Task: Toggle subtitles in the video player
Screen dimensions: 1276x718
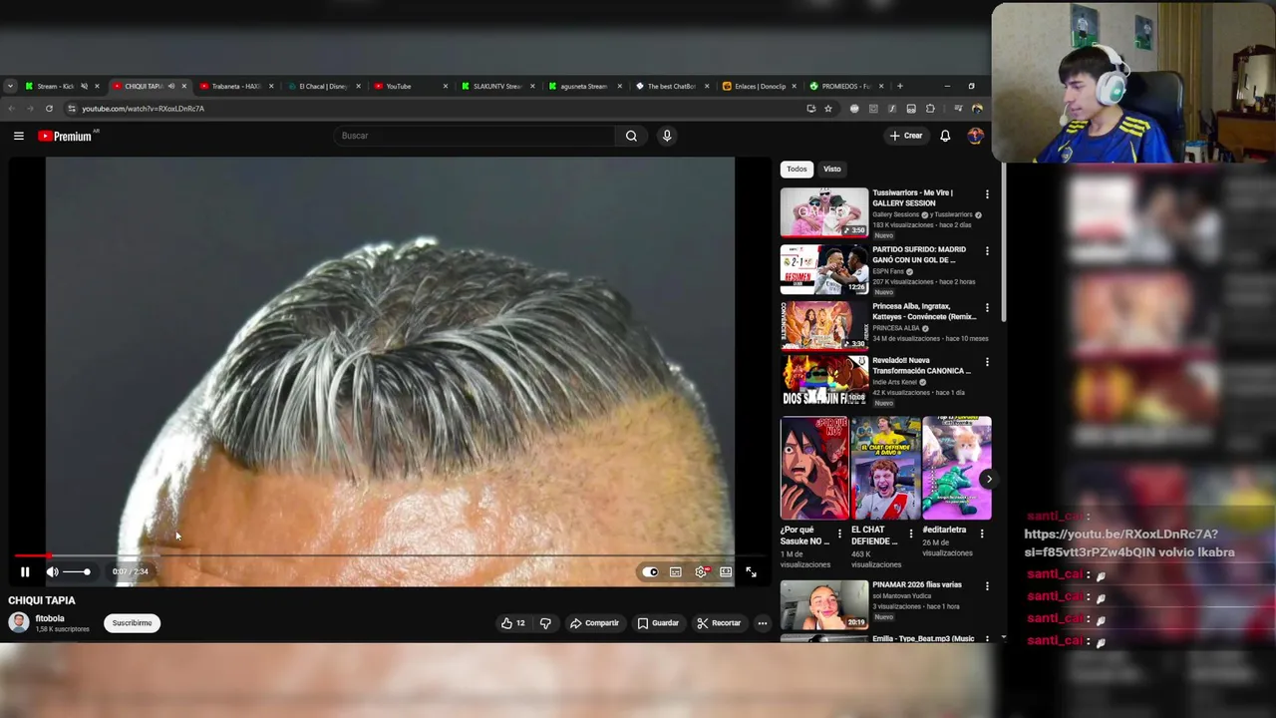Action: (676, 571)
